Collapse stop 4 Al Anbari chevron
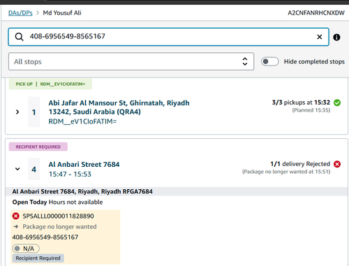This screenshot has width=349, height=266. click(17, 169)
